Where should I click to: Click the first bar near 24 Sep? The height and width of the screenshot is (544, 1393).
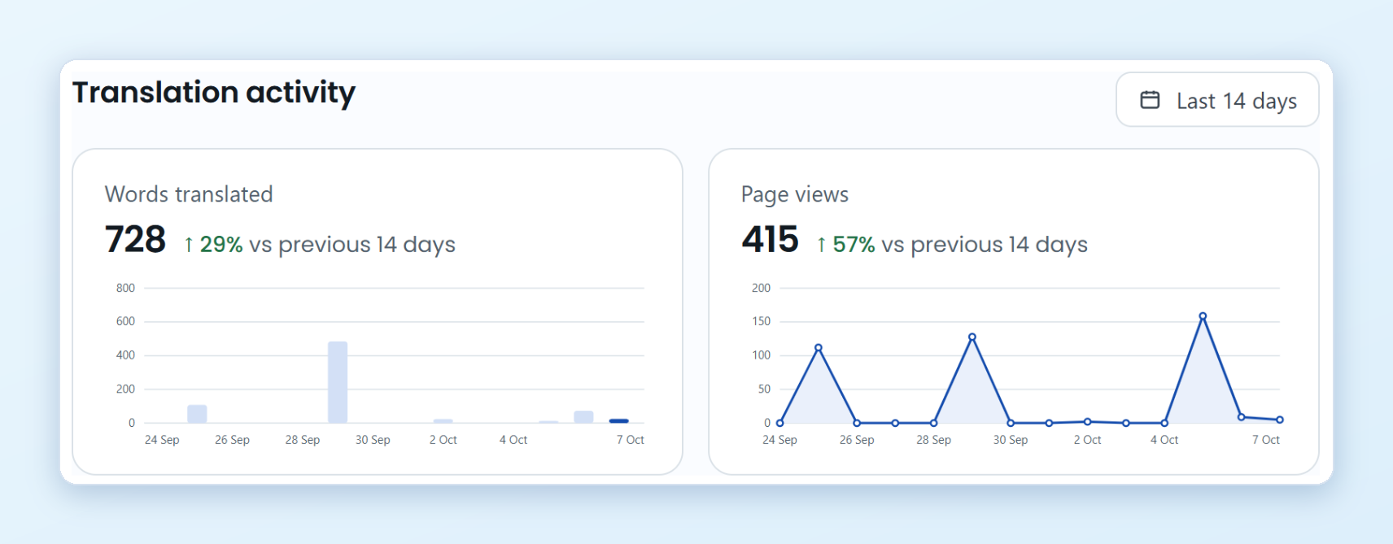click(197, 414)
